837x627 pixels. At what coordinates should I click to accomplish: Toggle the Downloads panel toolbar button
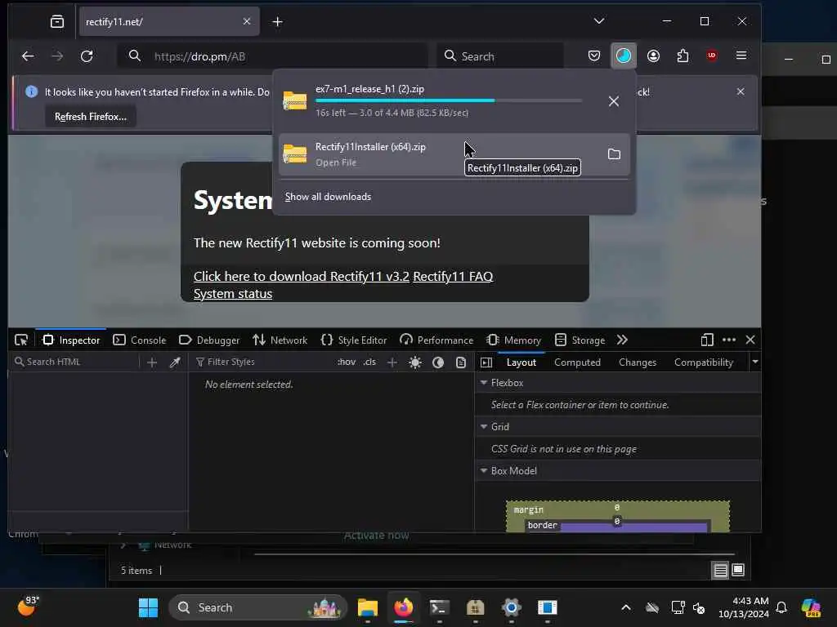coord(624,56)
